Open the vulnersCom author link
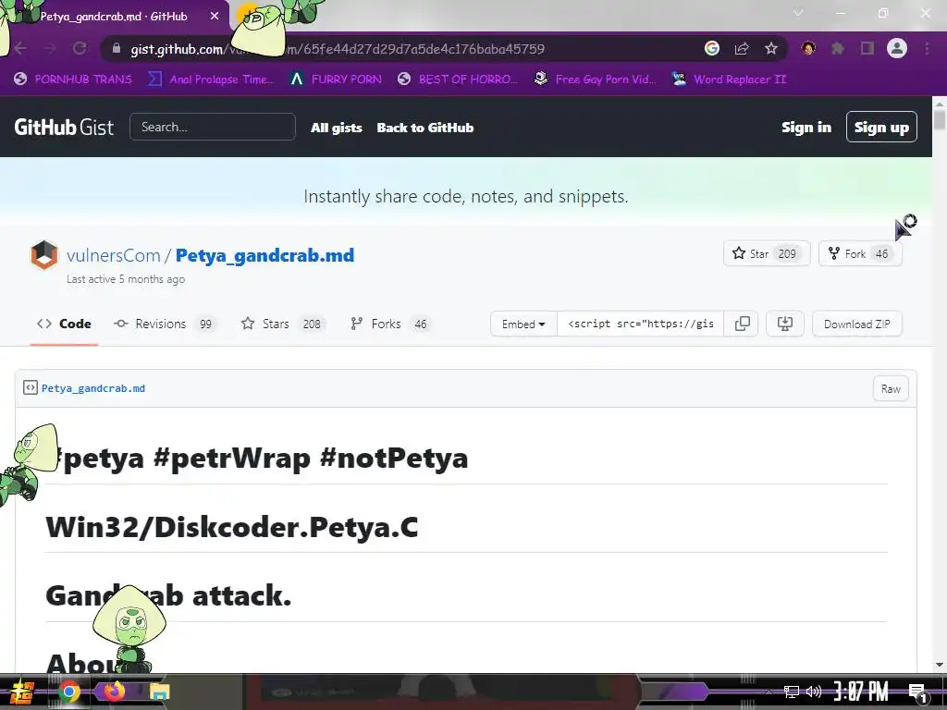The image size is (947, 710). (x=114, y=255)
